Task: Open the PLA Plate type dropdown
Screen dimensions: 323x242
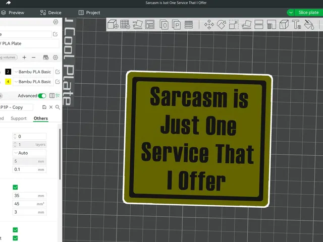Action: [29, 43]
